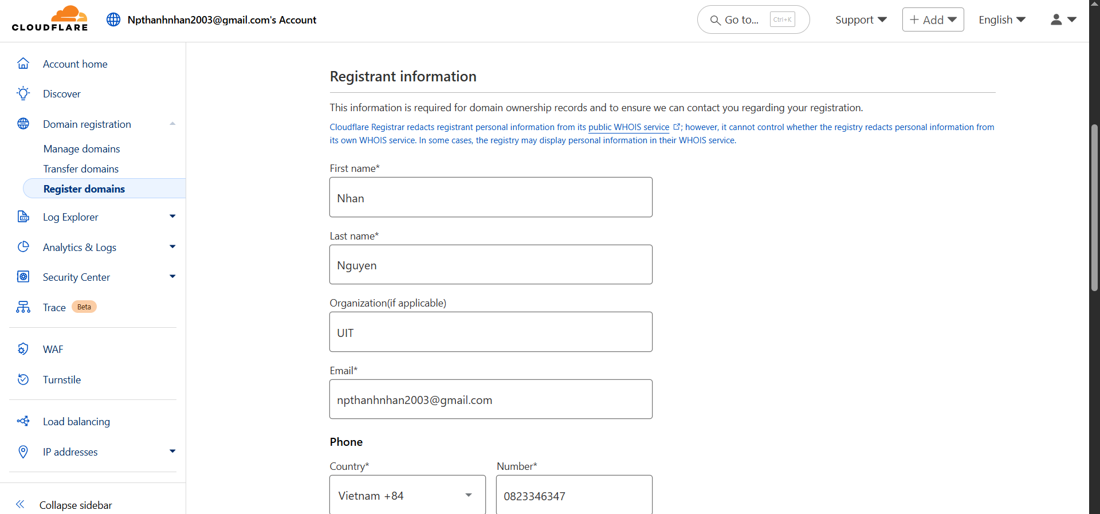The width and height of the screenshot is (1100, 514).
Task: Click the Last name field
Action: coord(491,264)
